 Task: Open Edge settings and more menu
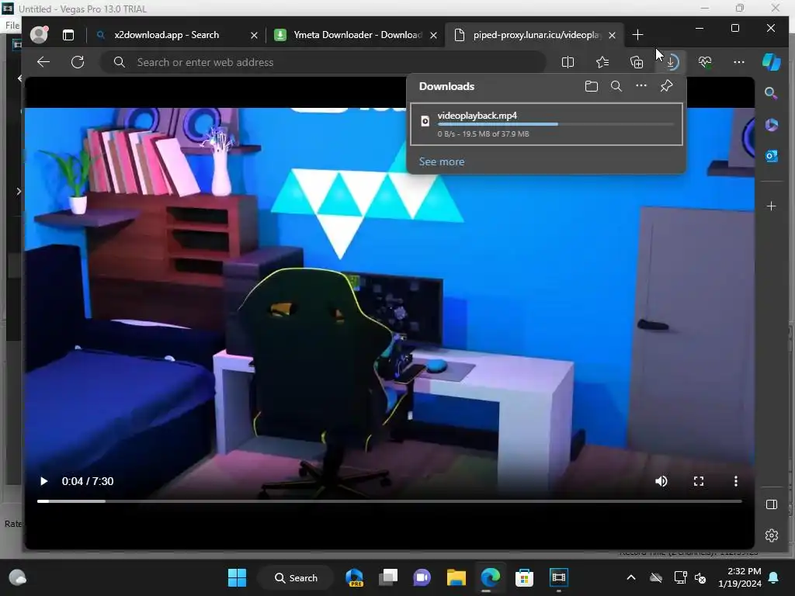tap(739, 62)
